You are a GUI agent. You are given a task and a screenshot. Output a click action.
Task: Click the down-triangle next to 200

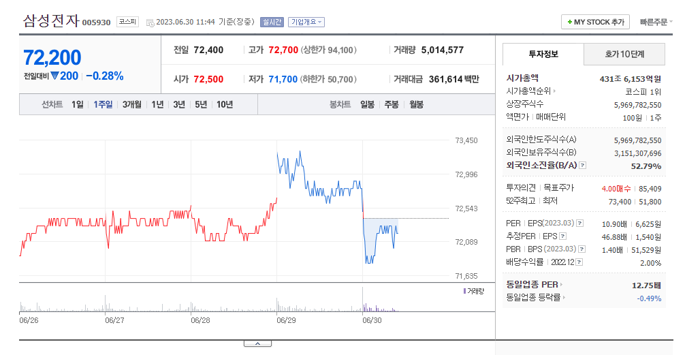[54, 76]
